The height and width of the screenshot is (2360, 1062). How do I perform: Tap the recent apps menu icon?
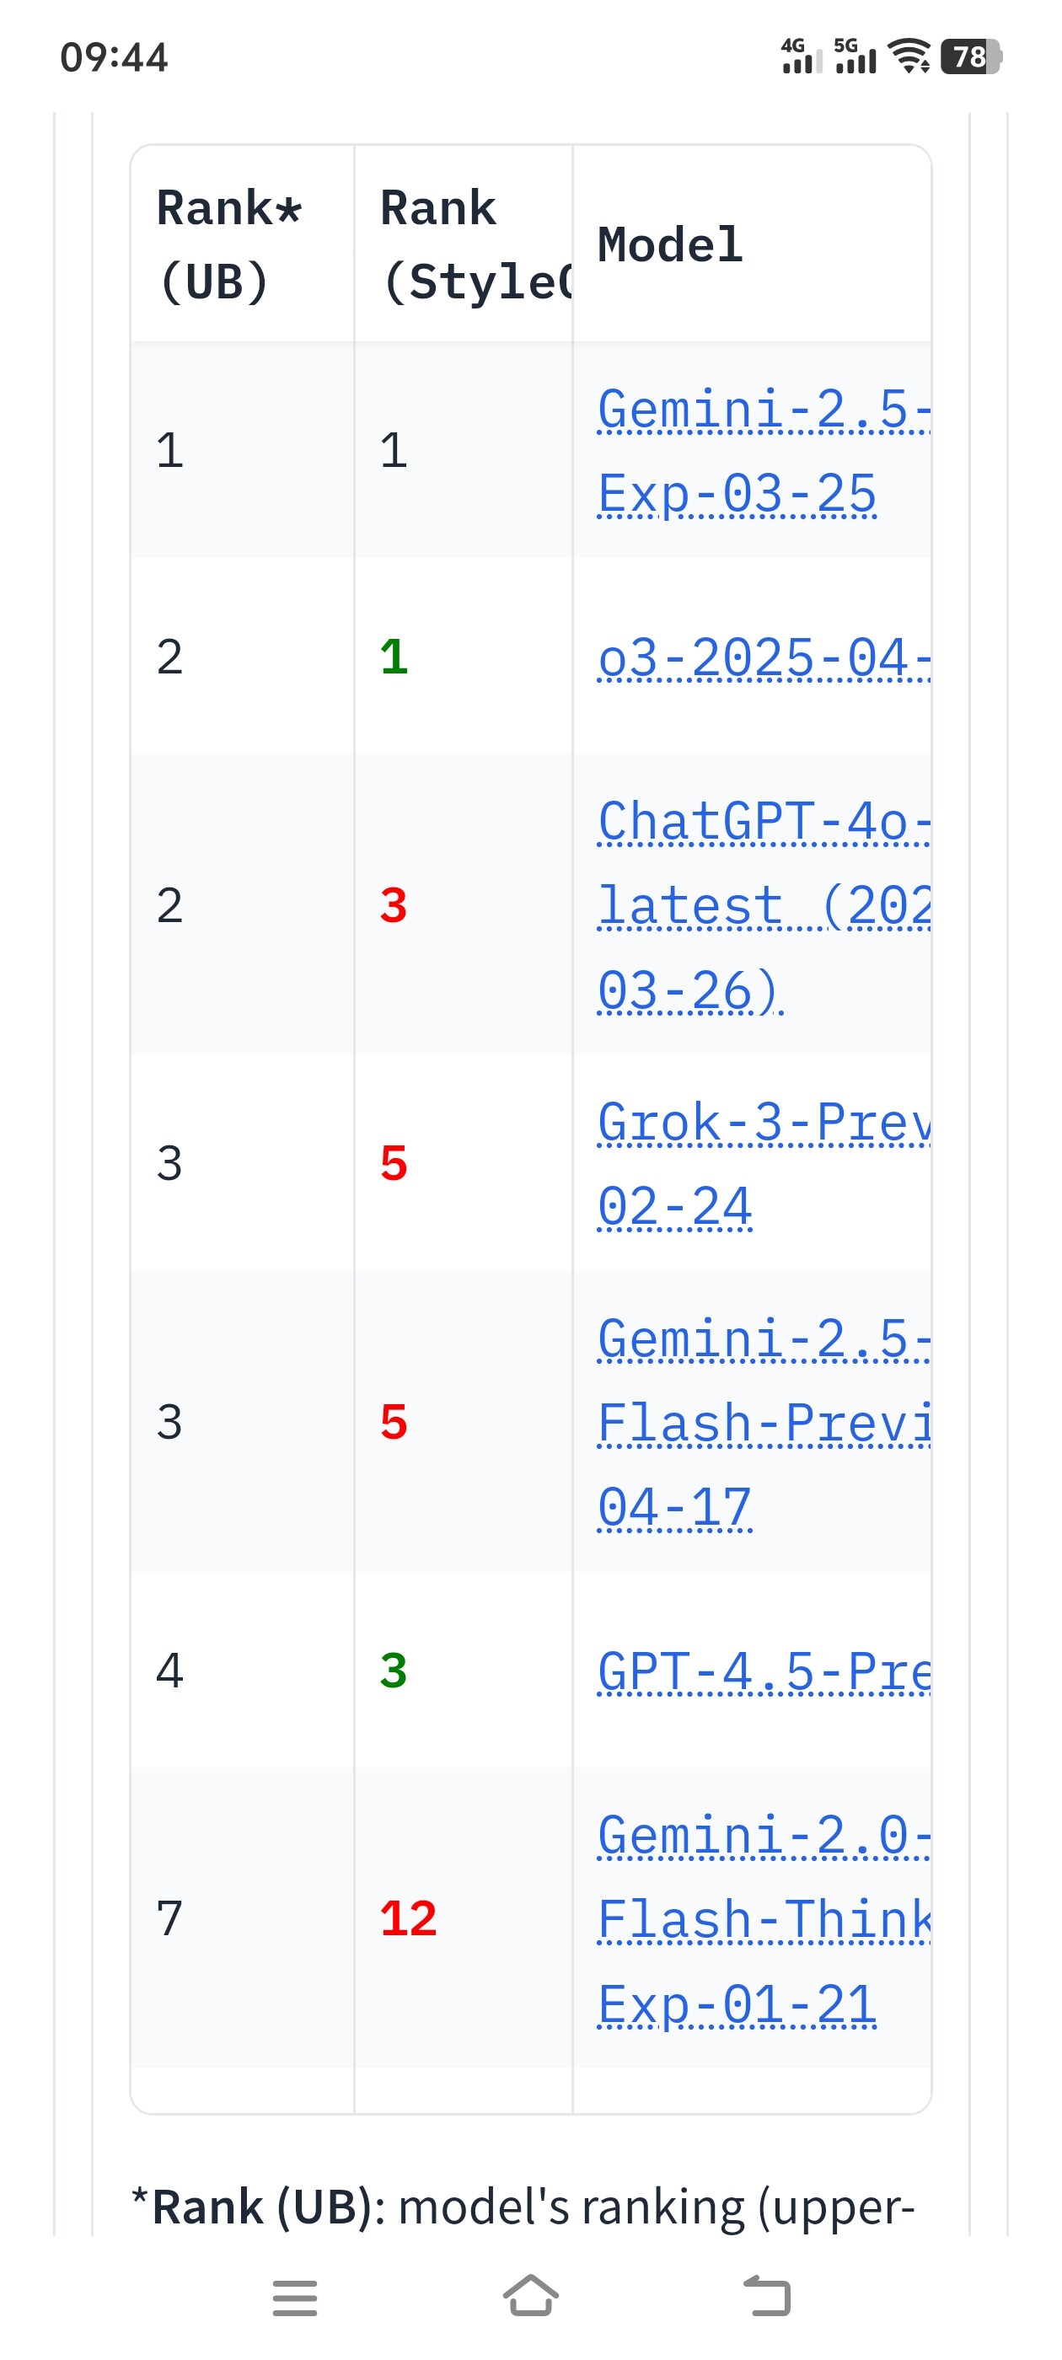295,2298
